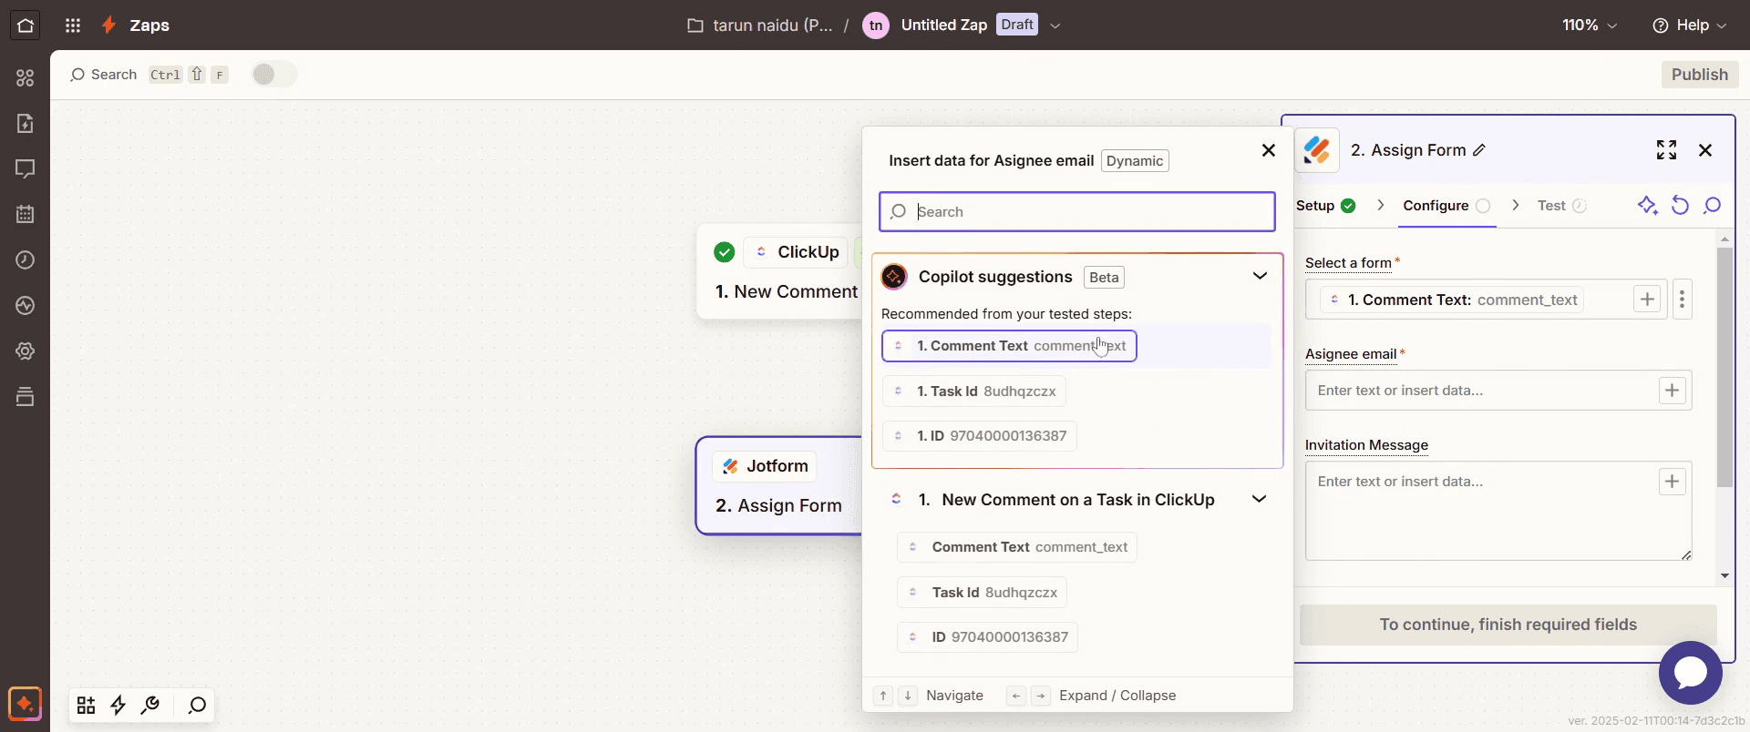The height and width of the screenshot is (732, 1750).
Task: Open the Help menu
Action: pyautogui.click(x=1690, y=25)
